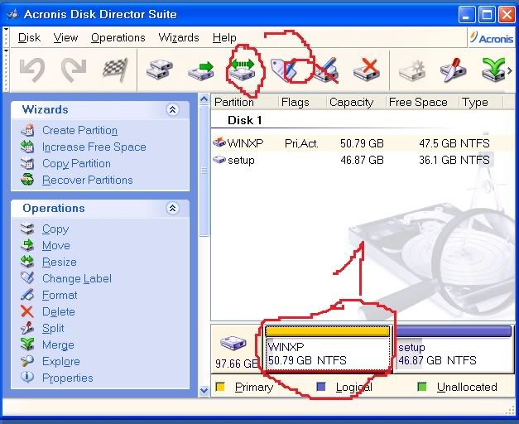This screenshot has height=424, width=519.
Task: Sort by the Free Space column header
Action: [422, 102]
